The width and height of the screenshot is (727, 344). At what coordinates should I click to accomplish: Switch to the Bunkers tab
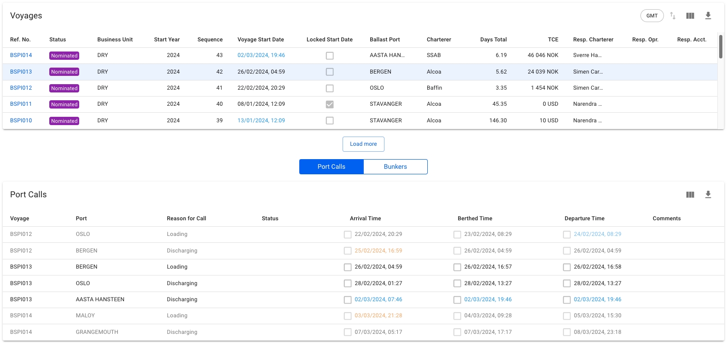click(x=395, y=166)
